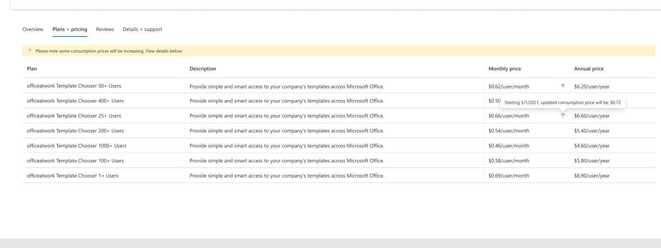
Task: Select the Template Chooser 400+ Users plan
Action: tap(75, 101)
